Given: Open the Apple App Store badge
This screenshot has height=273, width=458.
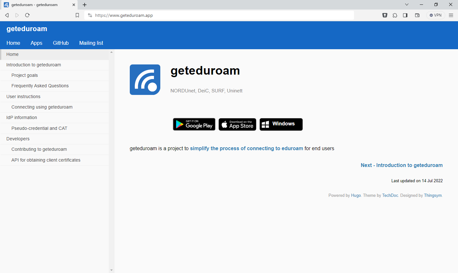Looking at the screenshot, I should [x=237, y=124].
